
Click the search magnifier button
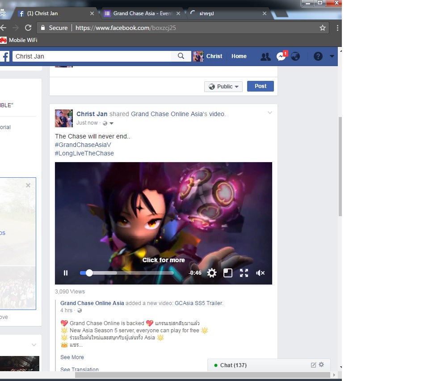[181, 56]
